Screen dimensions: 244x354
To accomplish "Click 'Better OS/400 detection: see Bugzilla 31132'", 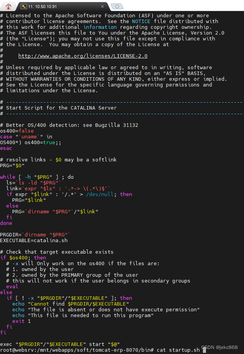I will pos(69,125).
